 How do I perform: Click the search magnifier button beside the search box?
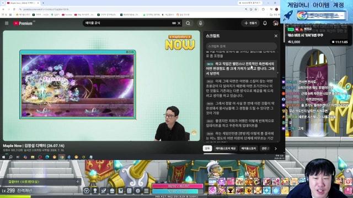tap(188, 23)
